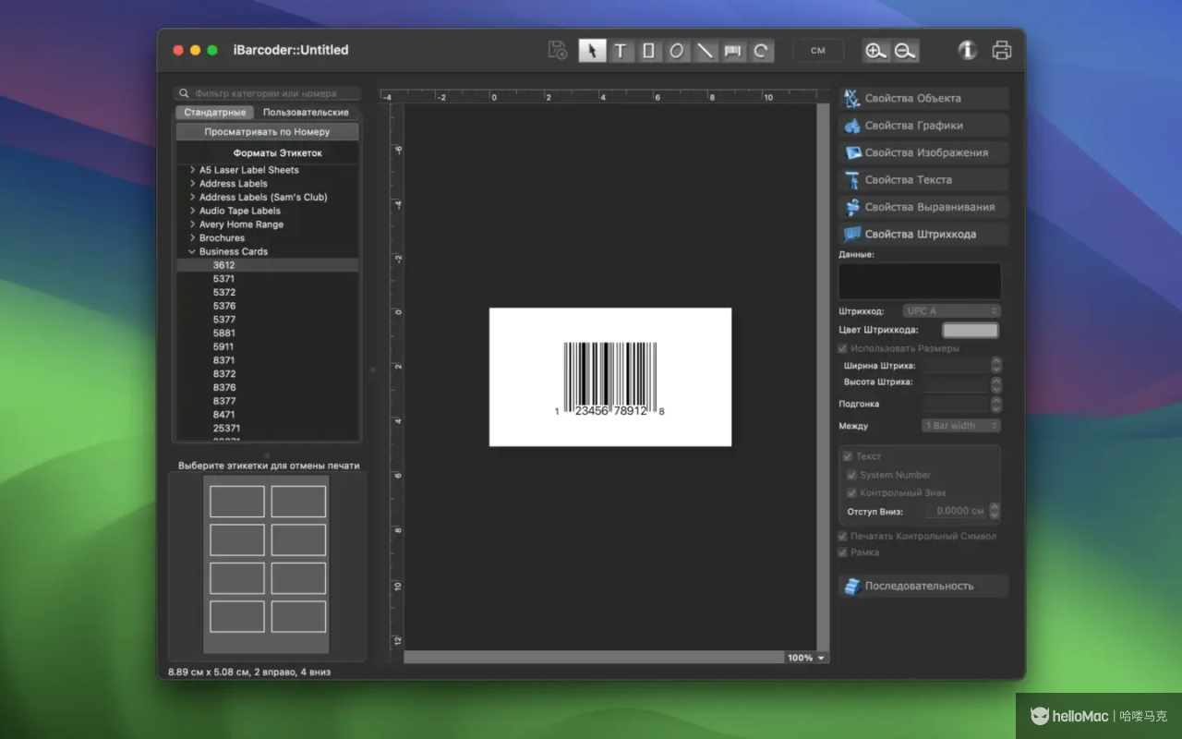Toggle the Текст checkbox

click(x=848, y=456)
